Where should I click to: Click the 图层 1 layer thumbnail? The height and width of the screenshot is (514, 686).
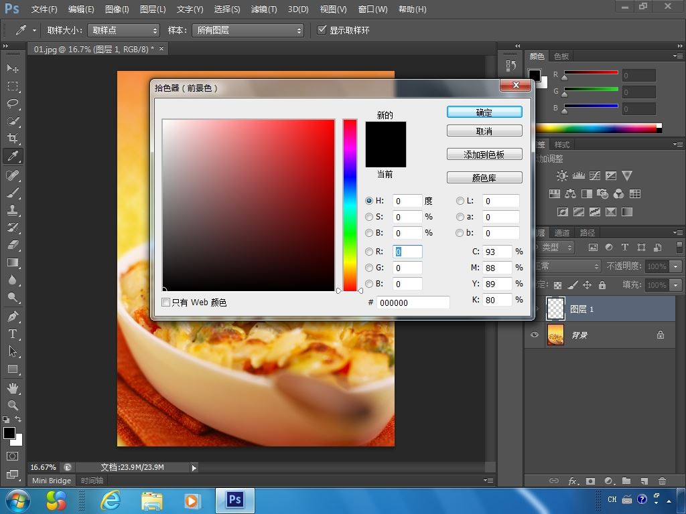pyautogui.click(x=555, y=309)
